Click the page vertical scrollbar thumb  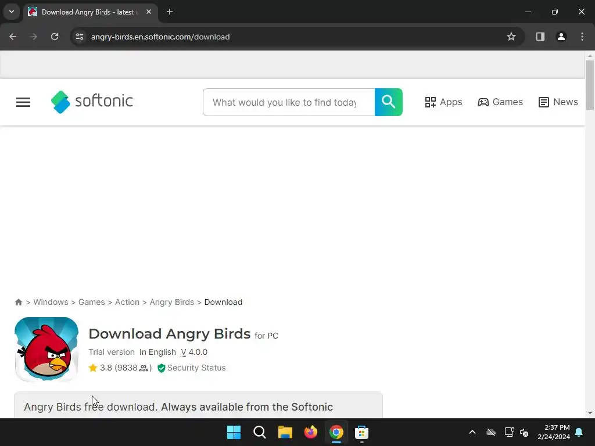tap(590, 85)
